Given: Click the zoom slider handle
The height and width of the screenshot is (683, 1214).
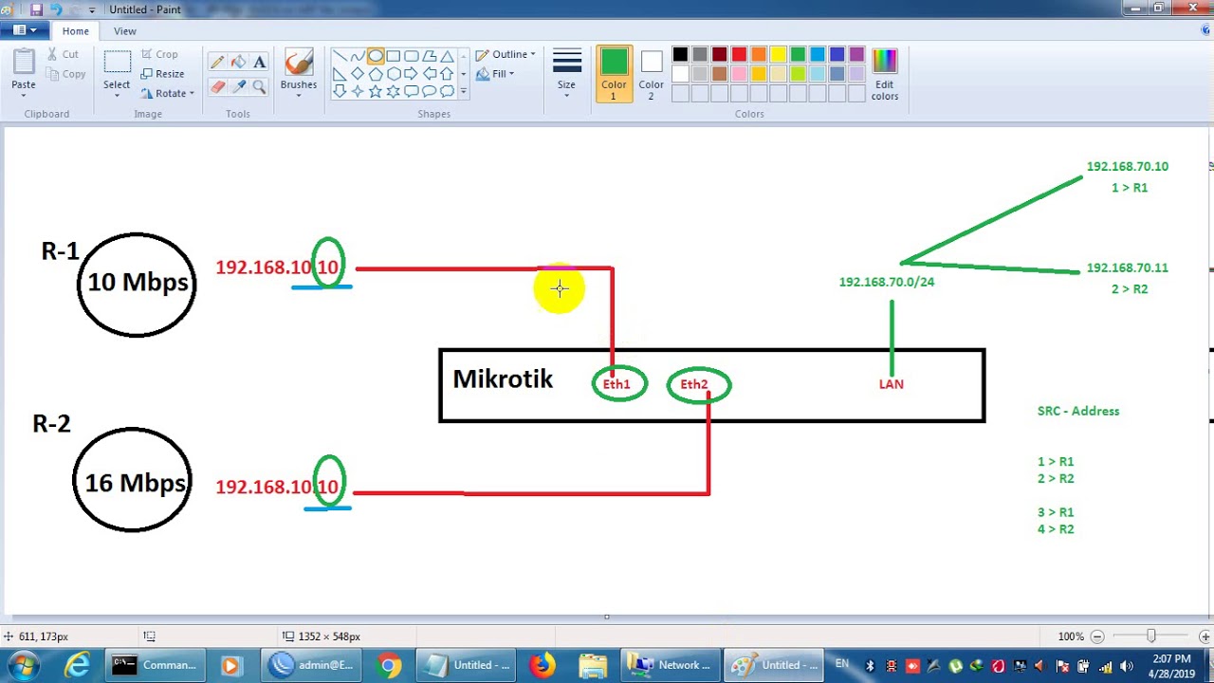Looking at the screenshot, I should coord(1151,636).
